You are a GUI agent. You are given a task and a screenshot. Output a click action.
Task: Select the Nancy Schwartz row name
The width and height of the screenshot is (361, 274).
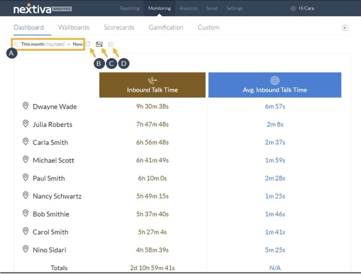(x=57, y=196)
